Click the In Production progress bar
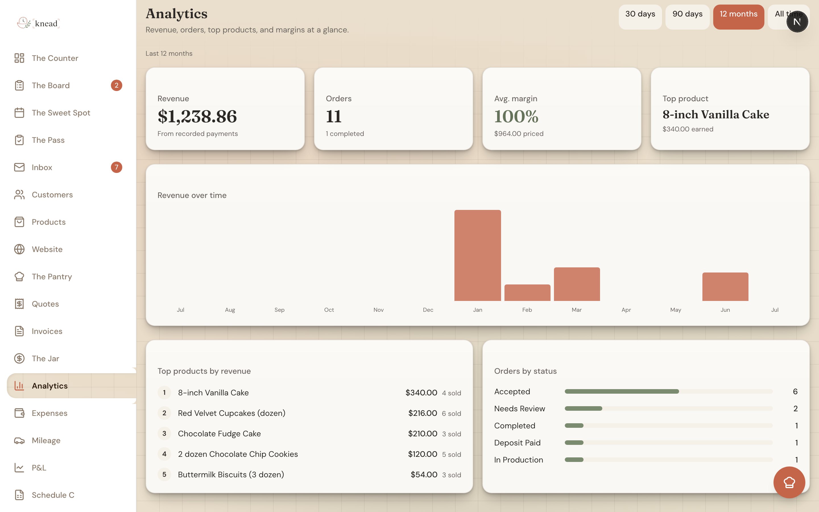This screenshot has height=512, width=819. pos(668,459)
